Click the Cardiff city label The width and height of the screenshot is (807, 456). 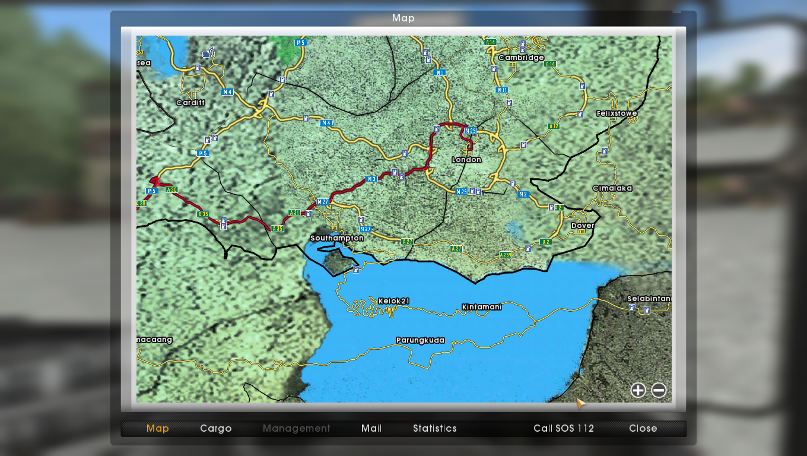190,103
